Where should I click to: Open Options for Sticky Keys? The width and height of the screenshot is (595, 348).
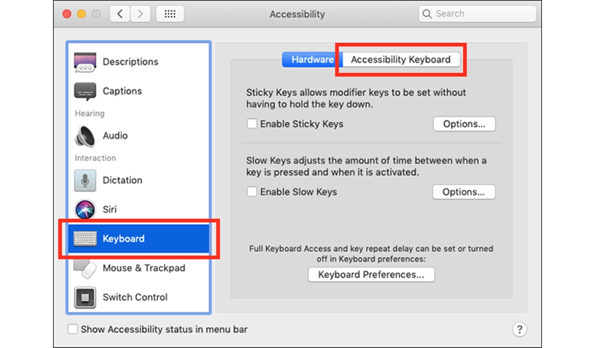(464, 124)
